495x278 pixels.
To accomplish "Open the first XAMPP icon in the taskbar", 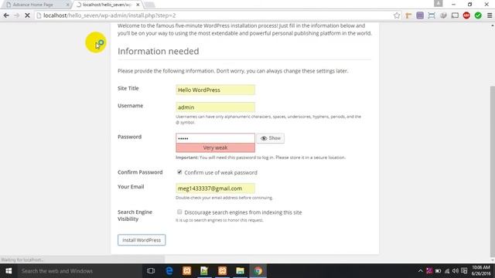I will click(187, 271).
